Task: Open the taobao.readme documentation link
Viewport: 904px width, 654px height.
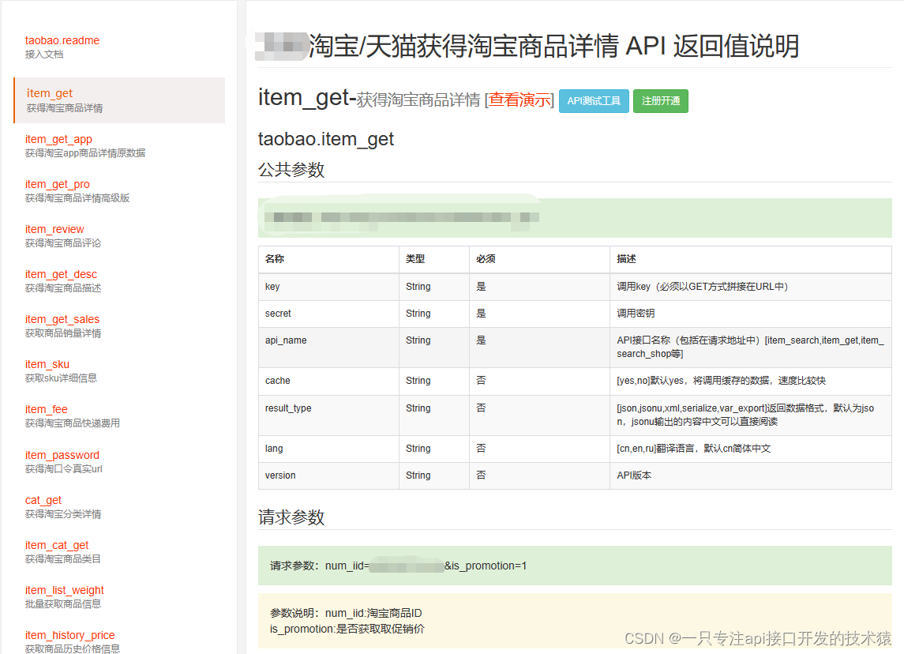Action: pos(62,40)
